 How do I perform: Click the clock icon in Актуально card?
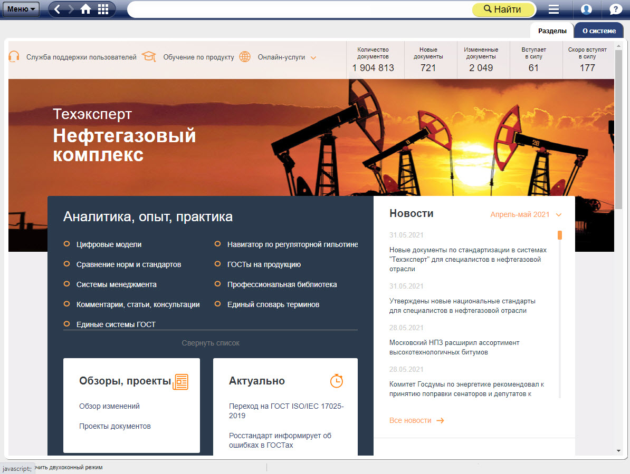[336, 381]
